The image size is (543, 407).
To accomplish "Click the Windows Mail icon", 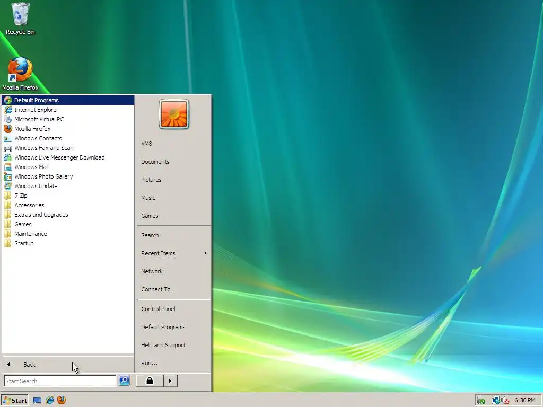I will pyautogui.click(x=7, y=167).
